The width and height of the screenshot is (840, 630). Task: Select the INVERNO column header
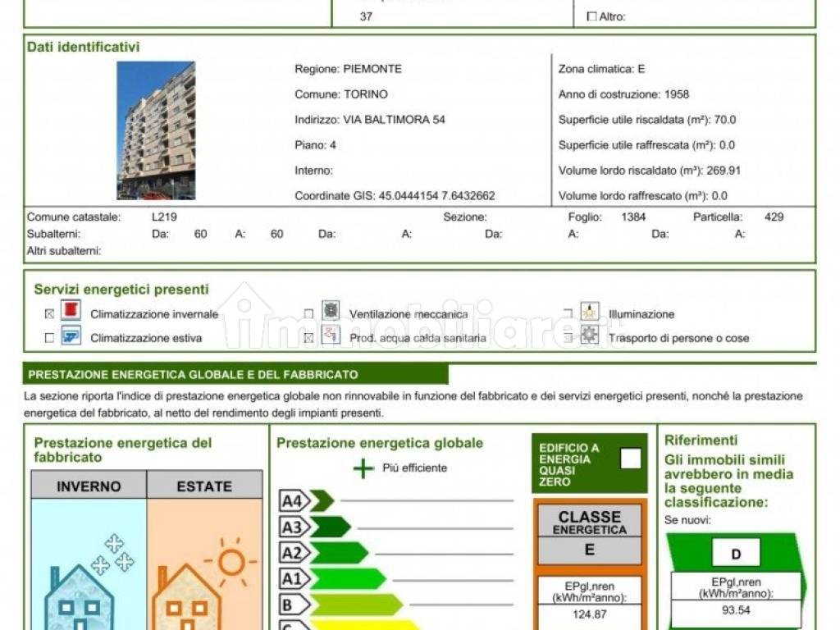pos(89,486)
